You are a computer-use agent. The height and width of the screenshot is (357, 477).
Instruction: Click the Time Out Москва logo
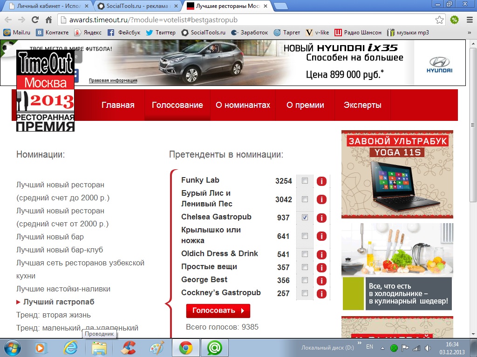coord(45,91)
